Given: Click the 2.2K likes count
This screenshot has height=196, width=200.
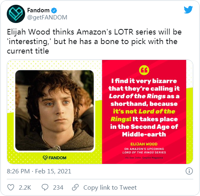Looking at the screenshot, I should (x=25, y=188).
